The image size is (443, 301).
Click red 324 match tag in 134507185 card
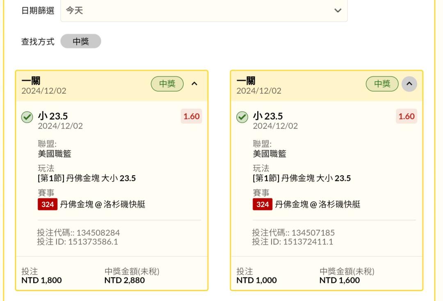(x=263, y=204)
